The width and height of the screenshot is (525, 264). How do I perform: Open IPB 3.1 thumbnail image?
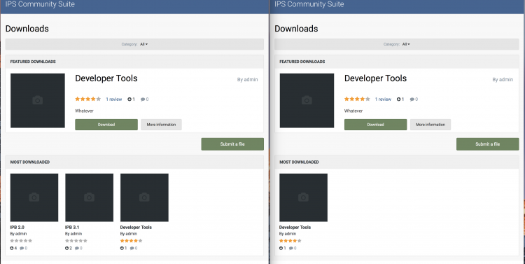(89, 197)
